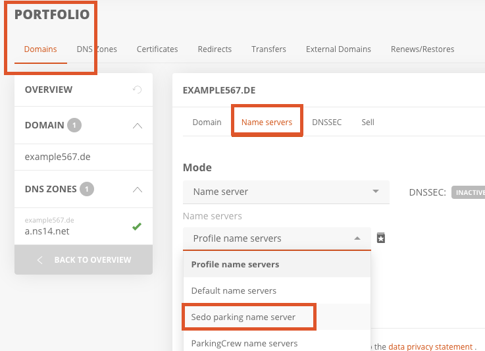This screenshot has height=351, width=485.
Task: Click the name server profile bookmark icon
Action: click(x=381, y=238)
